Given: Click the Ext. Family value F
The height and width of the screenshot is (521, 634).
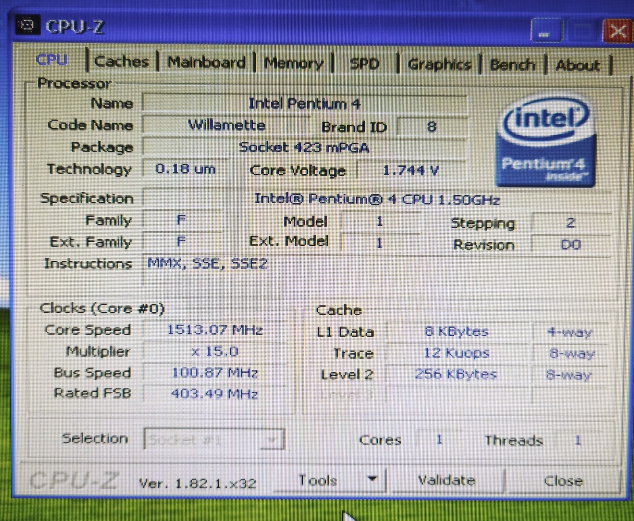Looking at the screenshot, I should (x=182, y=241).
